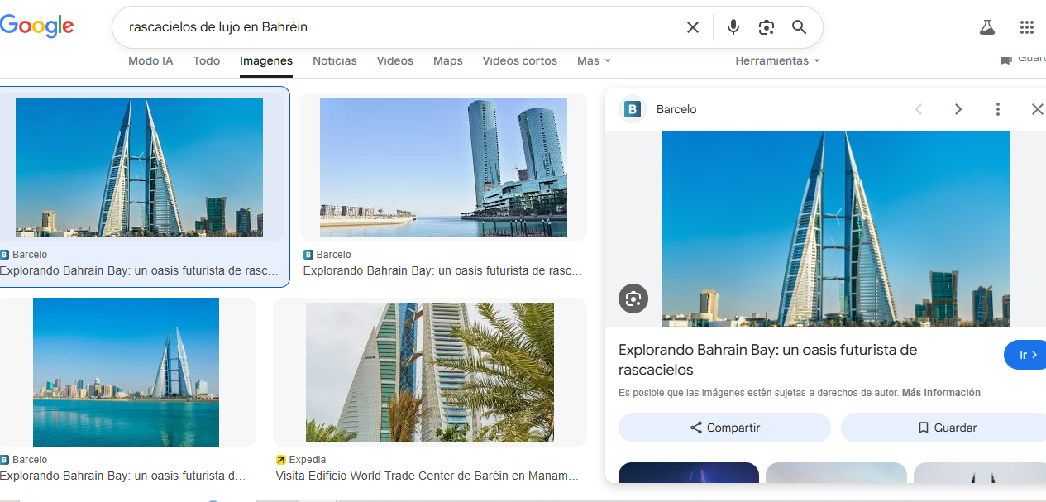Clear the search box text
The height and width of the screenshot is (502, 1046).
[x=693, y=27]
